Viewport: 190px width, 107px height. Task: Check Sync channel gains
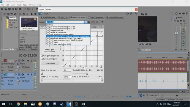point(42,59)
